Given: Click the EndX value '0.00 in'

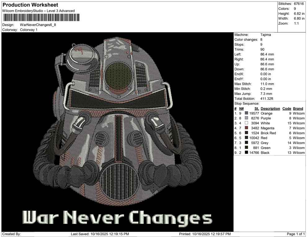Looking at the screenshot, I should pos(266,74).
